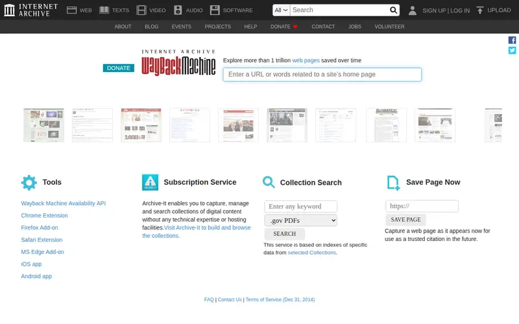Open the Texts book icon
This screenshot has height=324, width=519.
pos(104,10)
